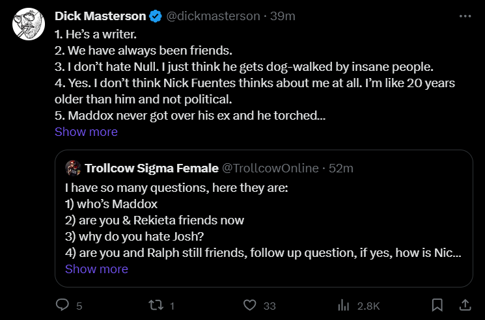Open Trollcow Sigma Female display name
Image resolution: width=485 pixels, height=320 pixels.
click(x=152, y=168)
